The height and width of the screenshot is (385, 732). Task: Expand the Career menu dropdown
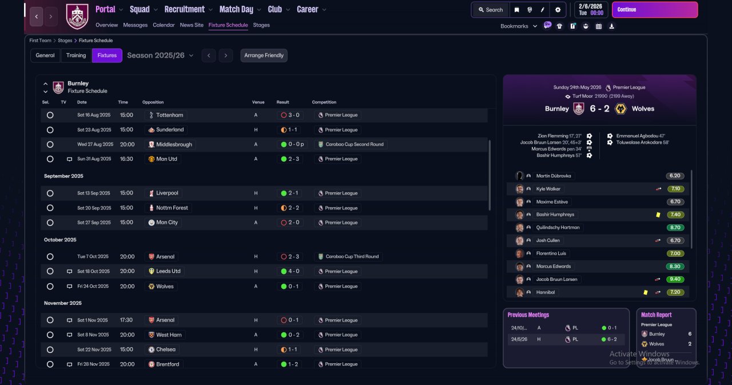[324, 10]
